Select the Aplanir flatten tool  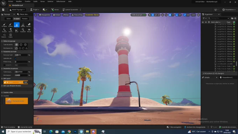click(x=23, y=25)
